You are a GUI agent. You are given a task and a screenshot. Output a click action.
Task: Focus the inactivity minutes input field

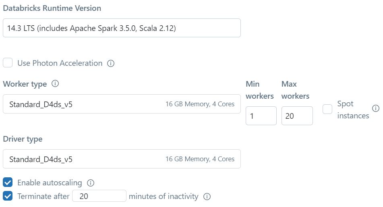pos(99,196)
